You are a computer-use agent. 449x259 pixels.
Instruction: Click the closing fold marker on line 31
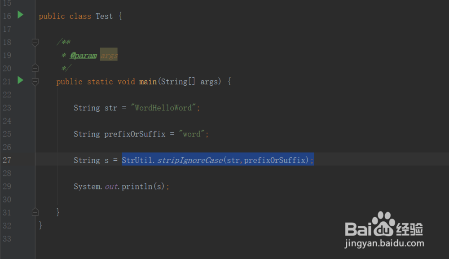point(35,211)
